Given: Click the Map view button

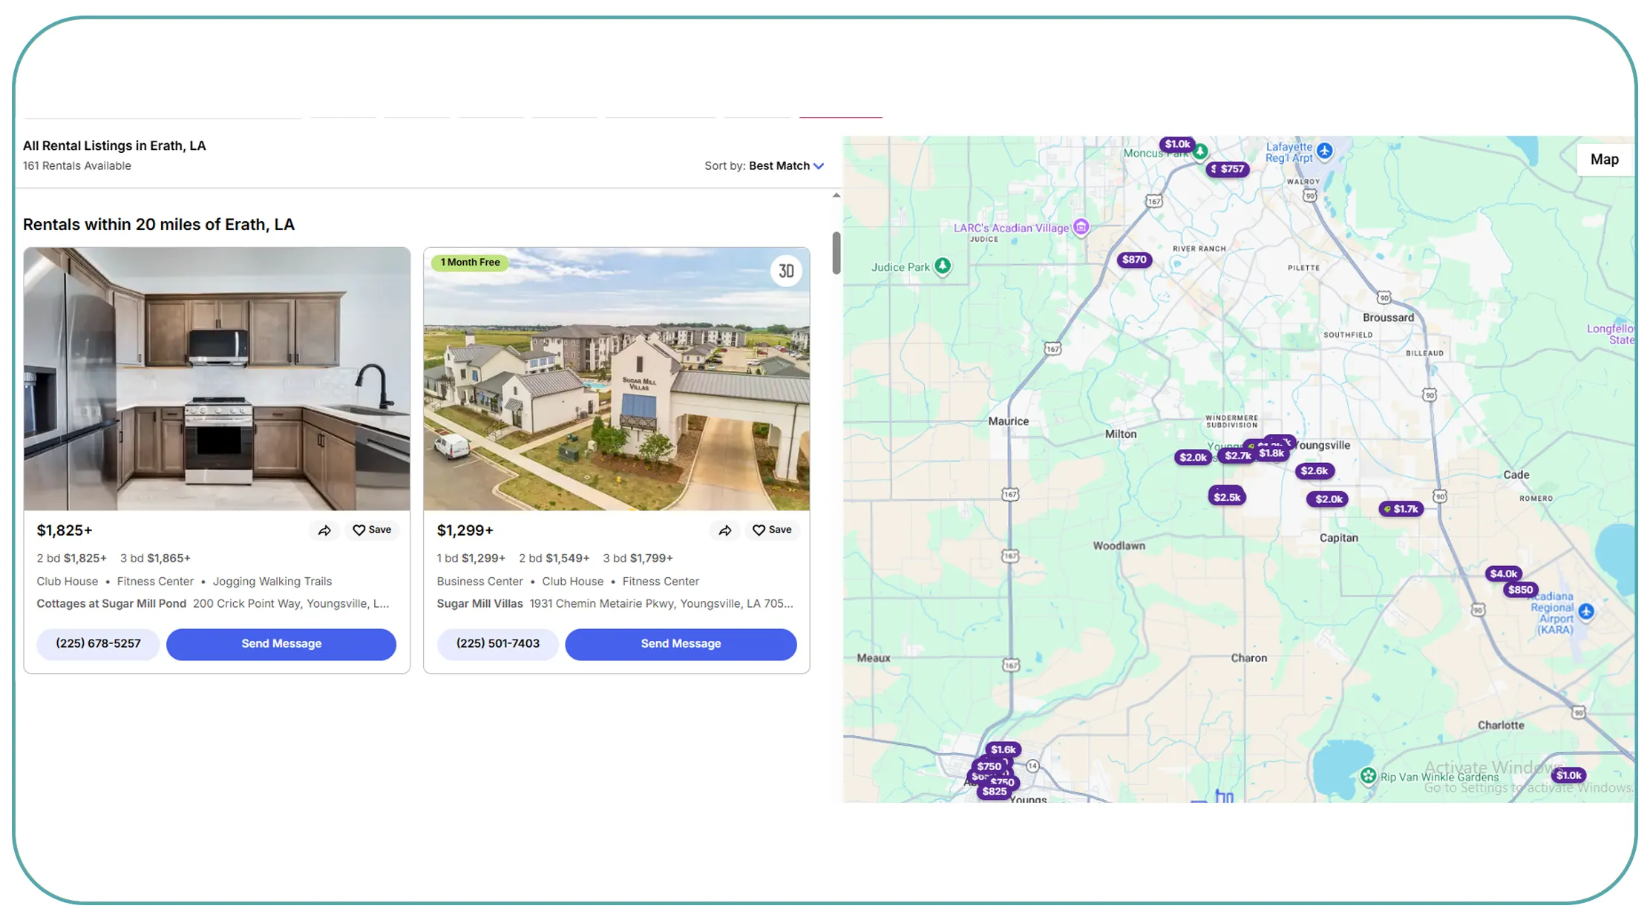Looking at the screenshot, I should [1604, 160].
